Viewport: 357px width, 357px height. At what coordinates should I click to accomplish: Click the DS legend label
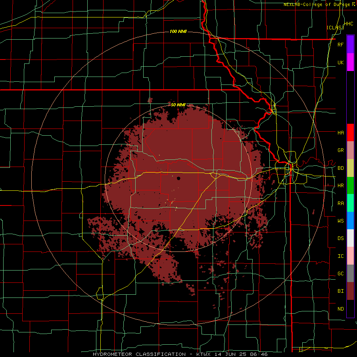340,238
